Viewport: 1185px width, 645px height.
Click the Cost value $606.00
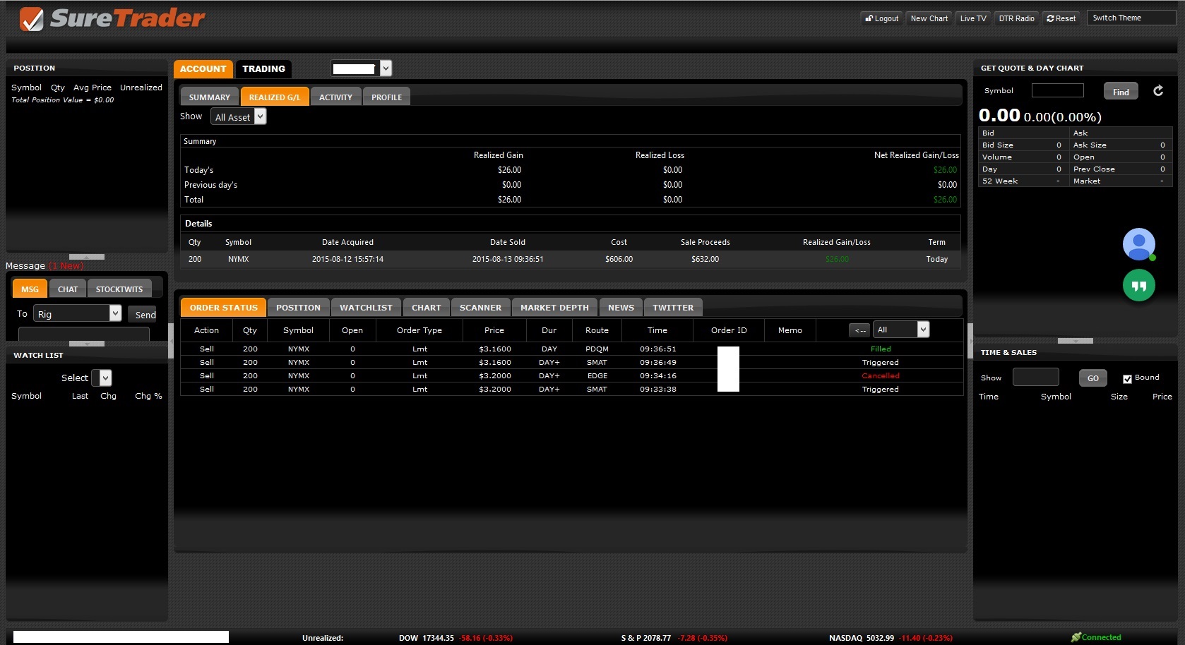619,259
